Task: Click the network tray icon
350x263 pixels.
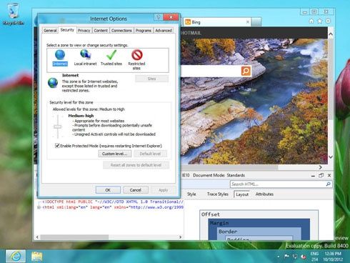Action: [x=295, y=257]
